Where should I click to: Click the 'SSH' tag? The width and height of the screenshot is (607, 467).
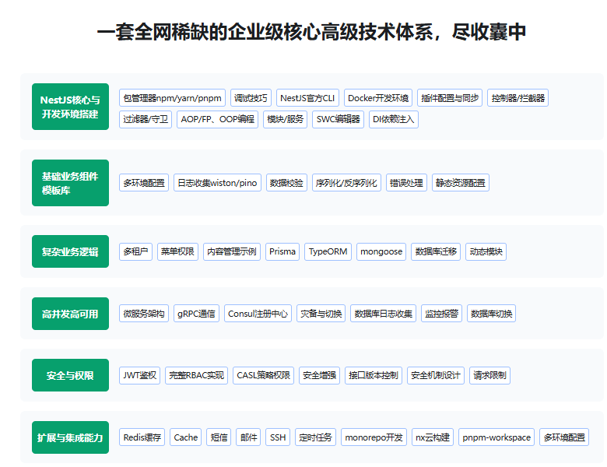278,437
